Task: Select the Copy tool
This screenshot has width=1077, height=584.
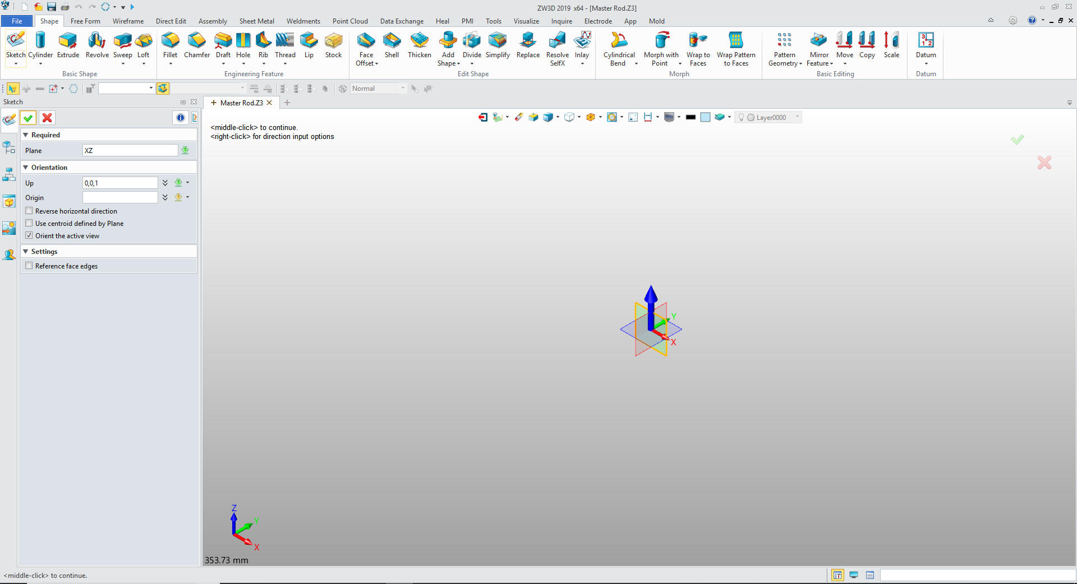Action: point(867,45)
